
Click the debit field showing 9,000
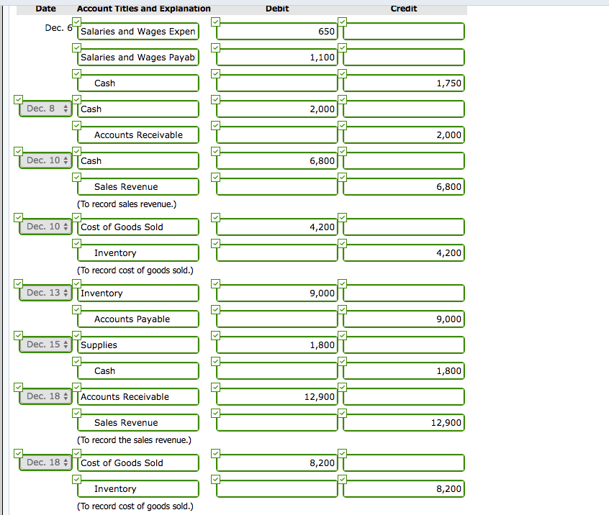(277, 293)
